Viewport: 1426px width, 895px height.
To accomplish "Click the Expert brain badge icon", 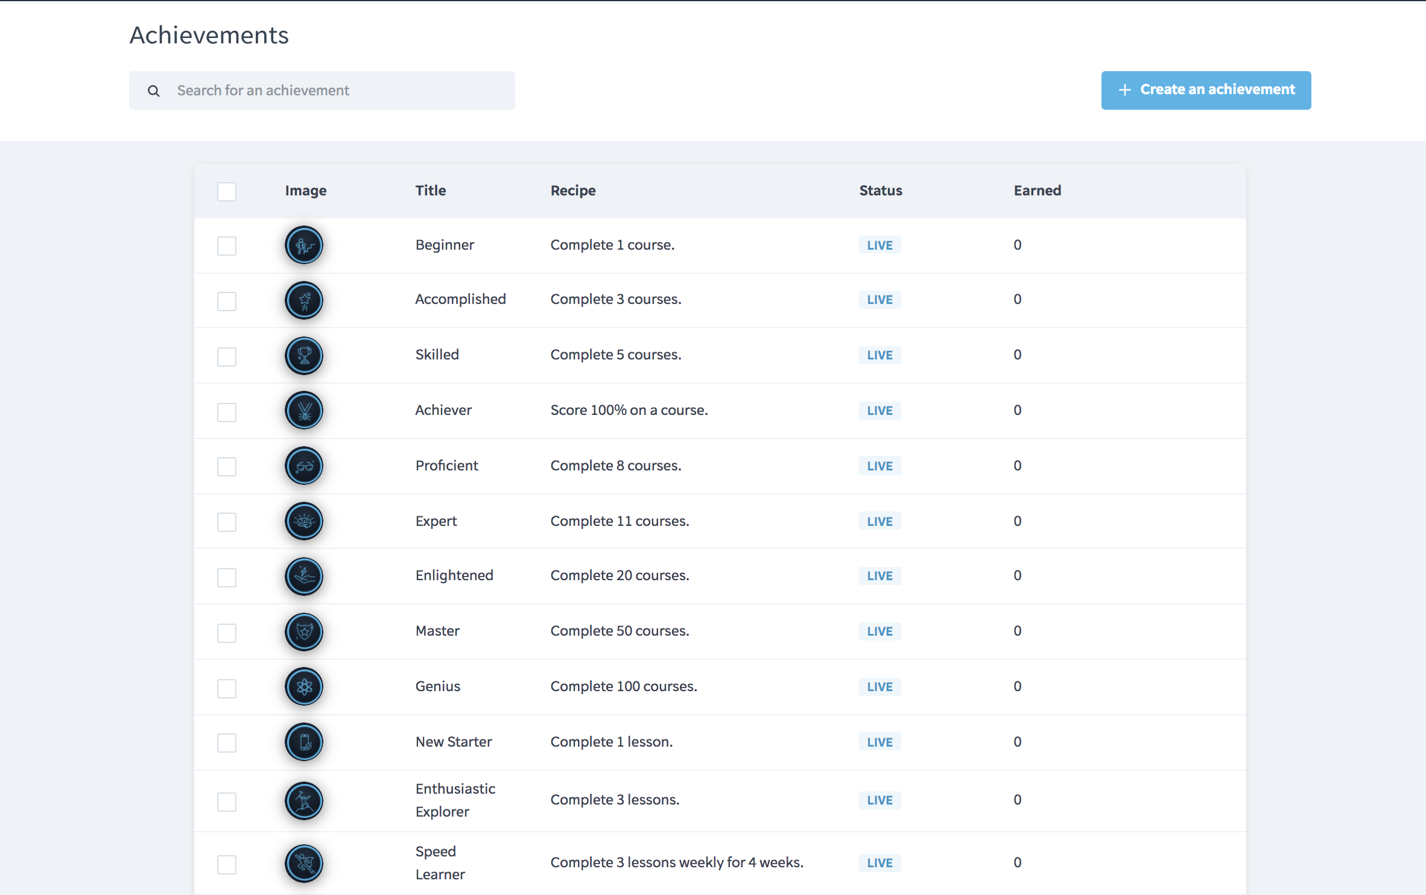I will coord(303,521).
